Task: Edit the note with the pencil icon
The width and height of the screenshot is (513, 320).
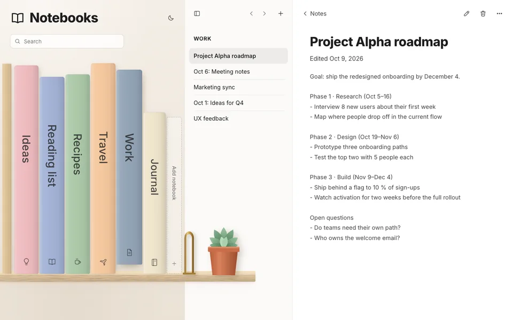Action: click(467, 13)
